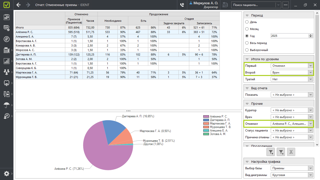
Task: Click the 'Часов' column header
Action: (90, 21)
